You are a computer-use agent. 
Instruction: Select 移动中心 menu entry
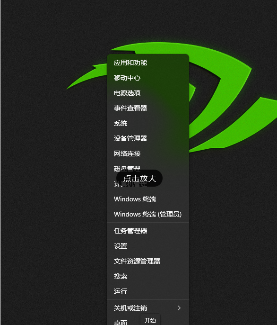[148, 78]
